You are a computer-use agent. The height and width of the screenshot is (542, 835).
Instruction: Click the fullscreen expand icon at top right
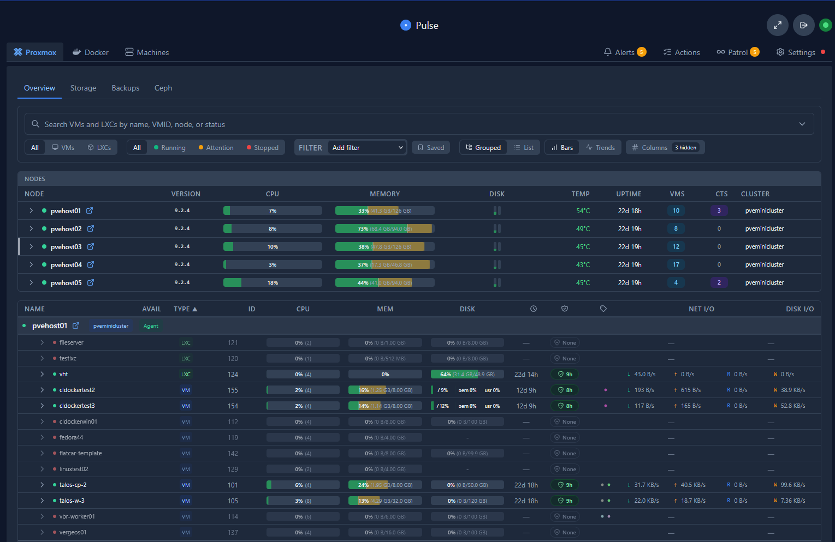click(x=778, y=25)
